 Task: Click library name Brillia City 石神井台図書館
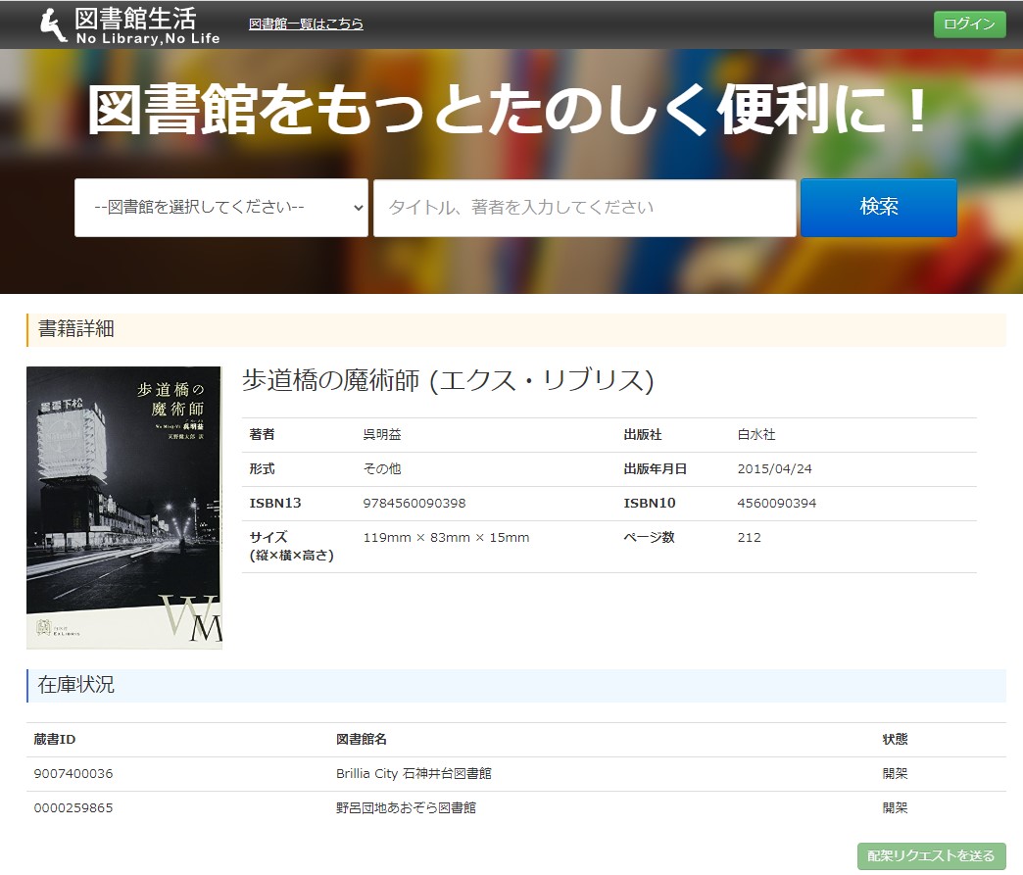(414, 774)
